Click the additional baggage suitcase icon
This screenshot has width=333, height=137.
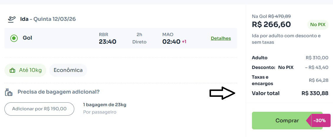pos(9,92)
